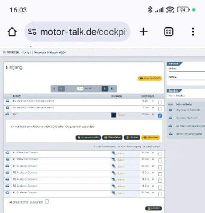Tap the motor-talk.de address bar
The width and height of the screenshot is (205, 213).
(77, 32)
